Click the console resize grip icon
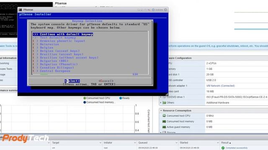This screenshot has height=150, width=268. click(x=167, y=94)
